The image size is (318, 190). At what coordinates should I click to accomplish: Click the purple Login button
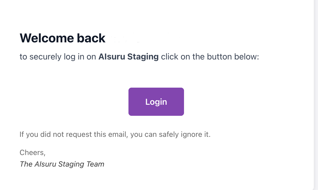(156, 102)
